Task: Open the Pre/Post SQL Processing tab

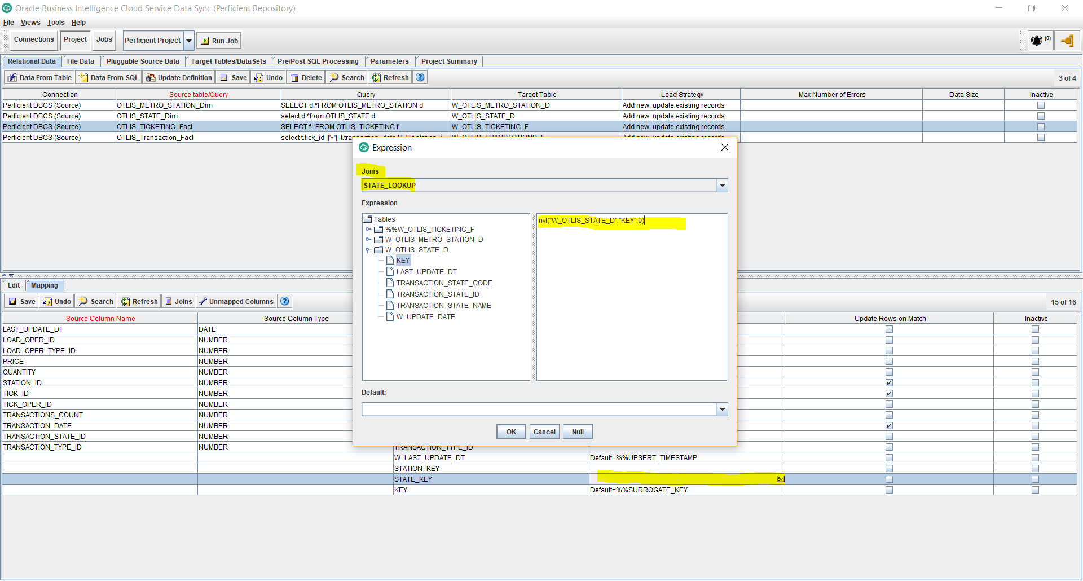Action: point(318,61)
